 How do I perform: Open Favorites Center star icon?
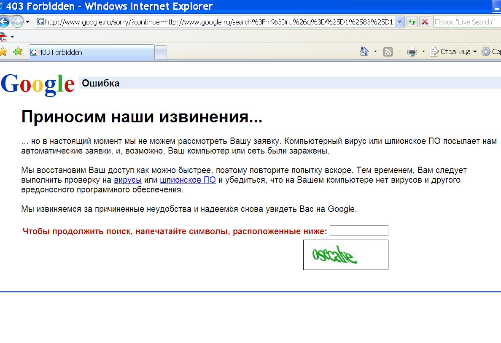(3, 51)
